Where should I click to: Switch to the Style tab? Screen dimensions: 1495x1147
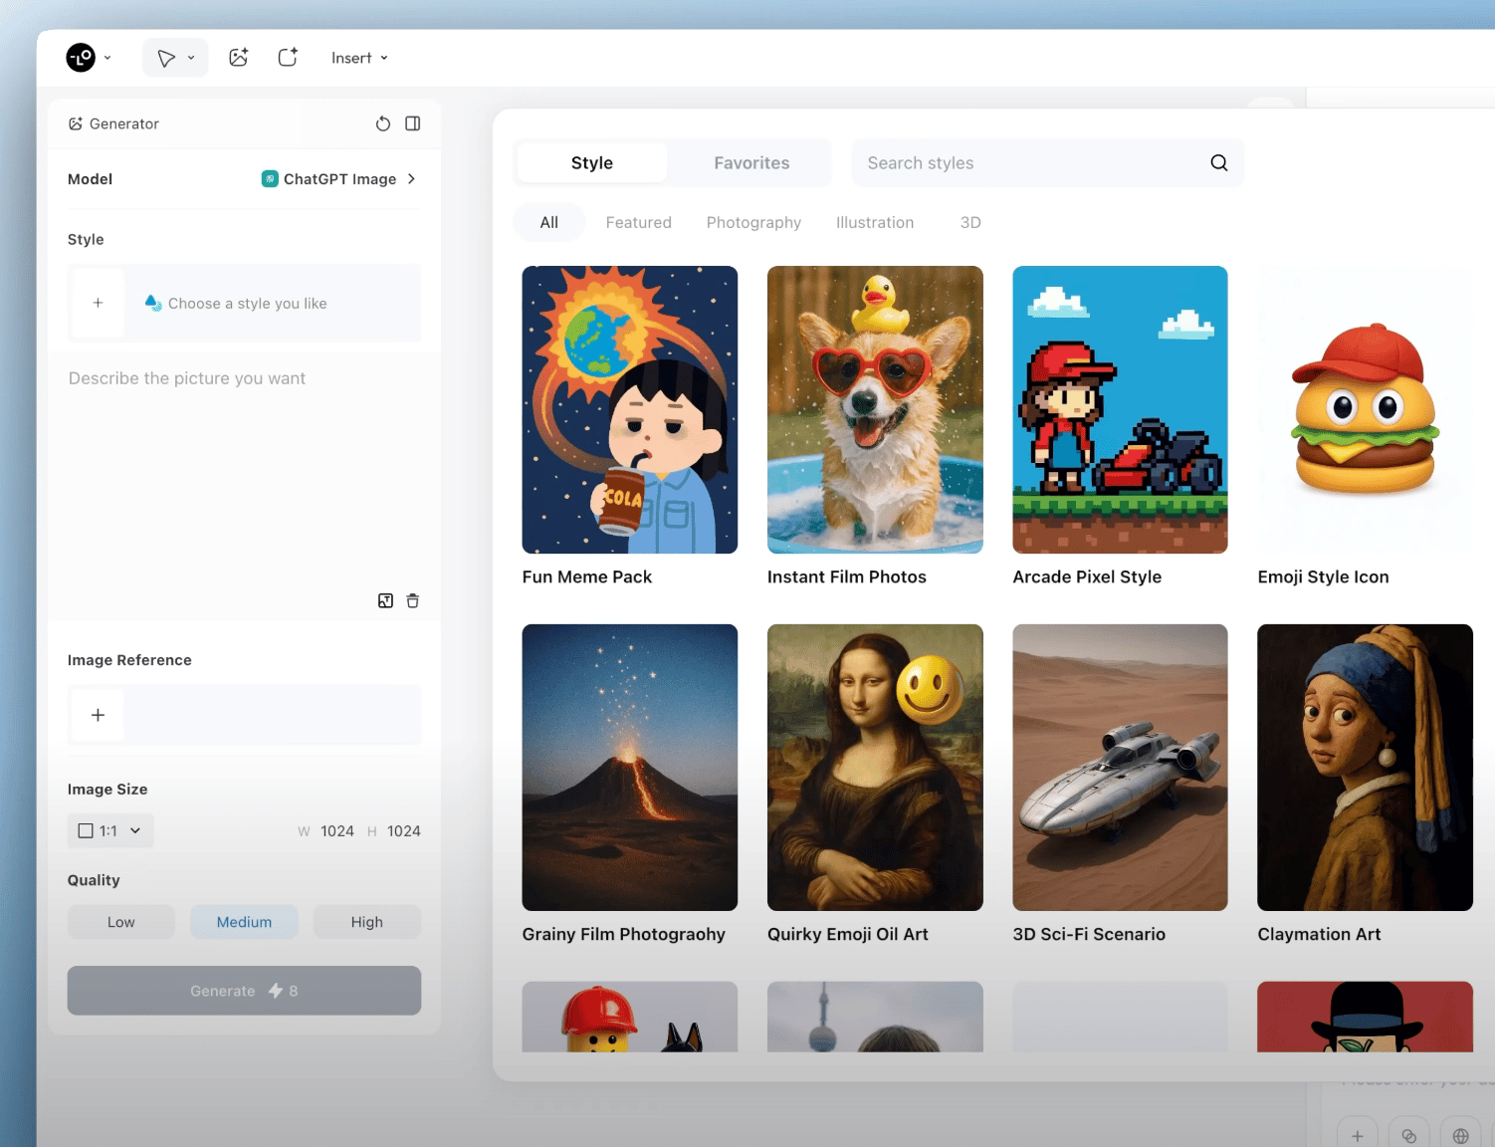tap(592, 163)
